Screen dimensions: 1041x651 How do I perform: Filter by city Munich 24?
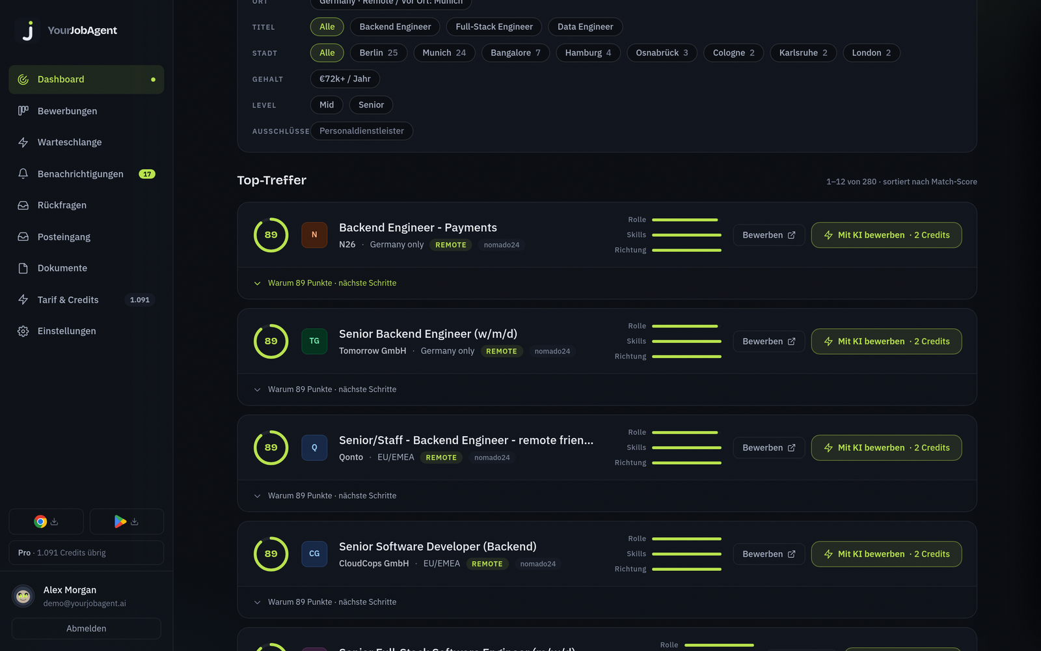[444, 53]
